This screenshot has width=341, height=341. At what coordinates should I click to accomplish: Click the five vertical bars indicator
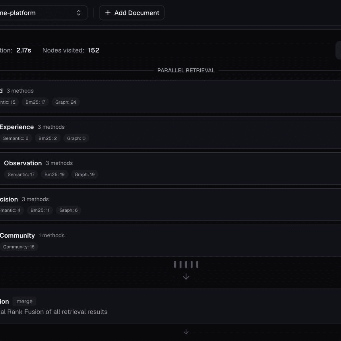[x=186, y=264]
